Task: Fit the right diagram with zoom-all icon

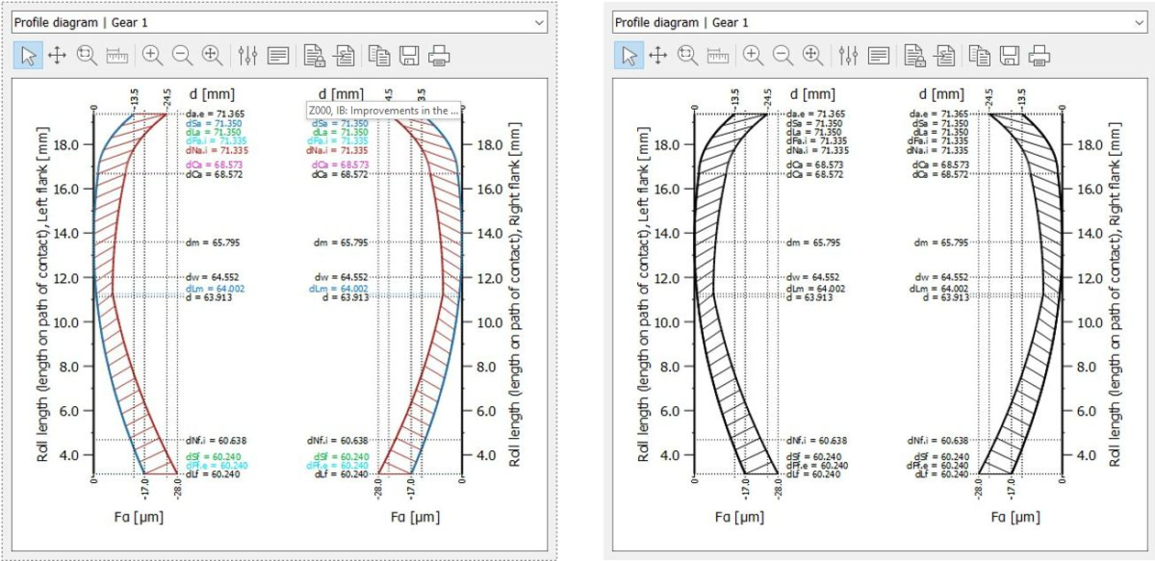Action: (812, 56)
